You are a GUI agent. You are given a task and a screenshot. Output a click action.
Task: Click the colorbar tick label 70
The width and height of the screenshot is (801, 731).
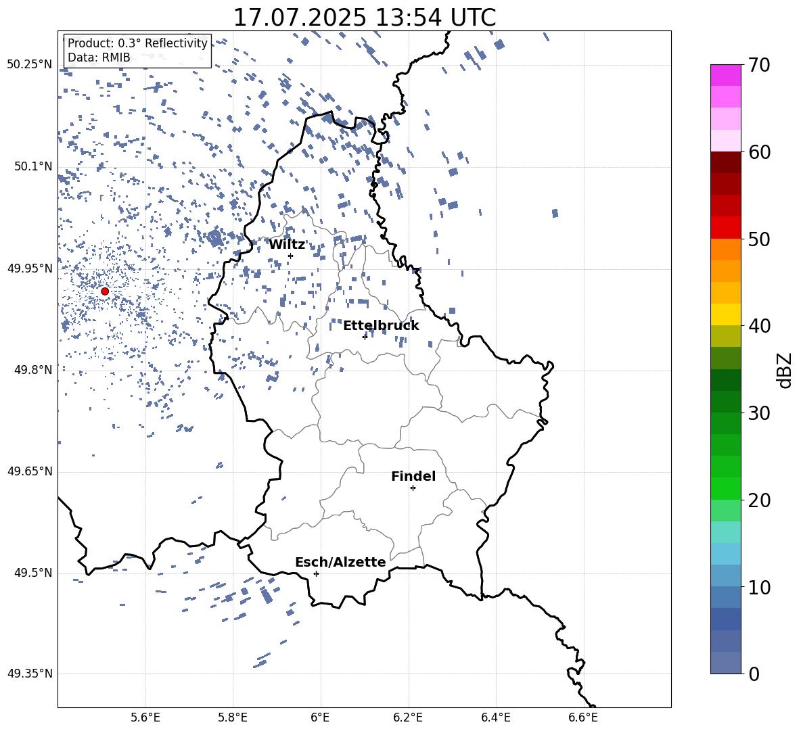pyautogui.click(x=759, y=66)
